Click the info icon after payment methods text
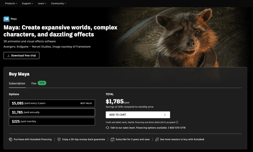253x152 pixels. (177, 122)
